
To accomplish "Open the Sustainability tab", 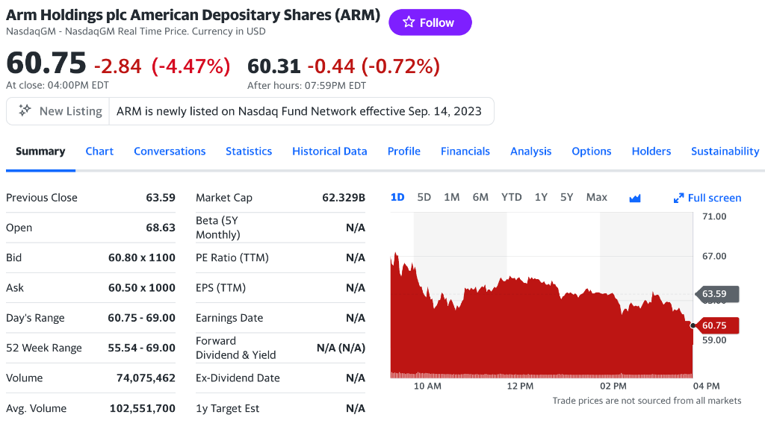I will [x=725, y=151].
